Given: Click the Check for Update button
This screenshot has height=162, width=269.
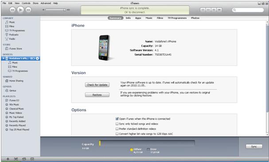Looking at the screenshot, I should coord(97,85).
